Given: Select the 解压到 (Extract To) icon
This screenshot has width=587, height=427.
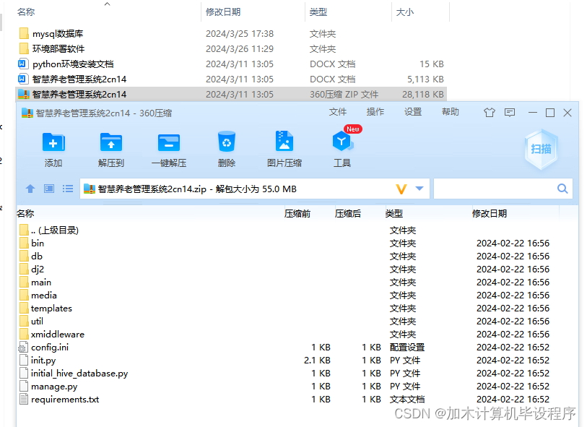Looking at the screenshot, I should [110, 147].
